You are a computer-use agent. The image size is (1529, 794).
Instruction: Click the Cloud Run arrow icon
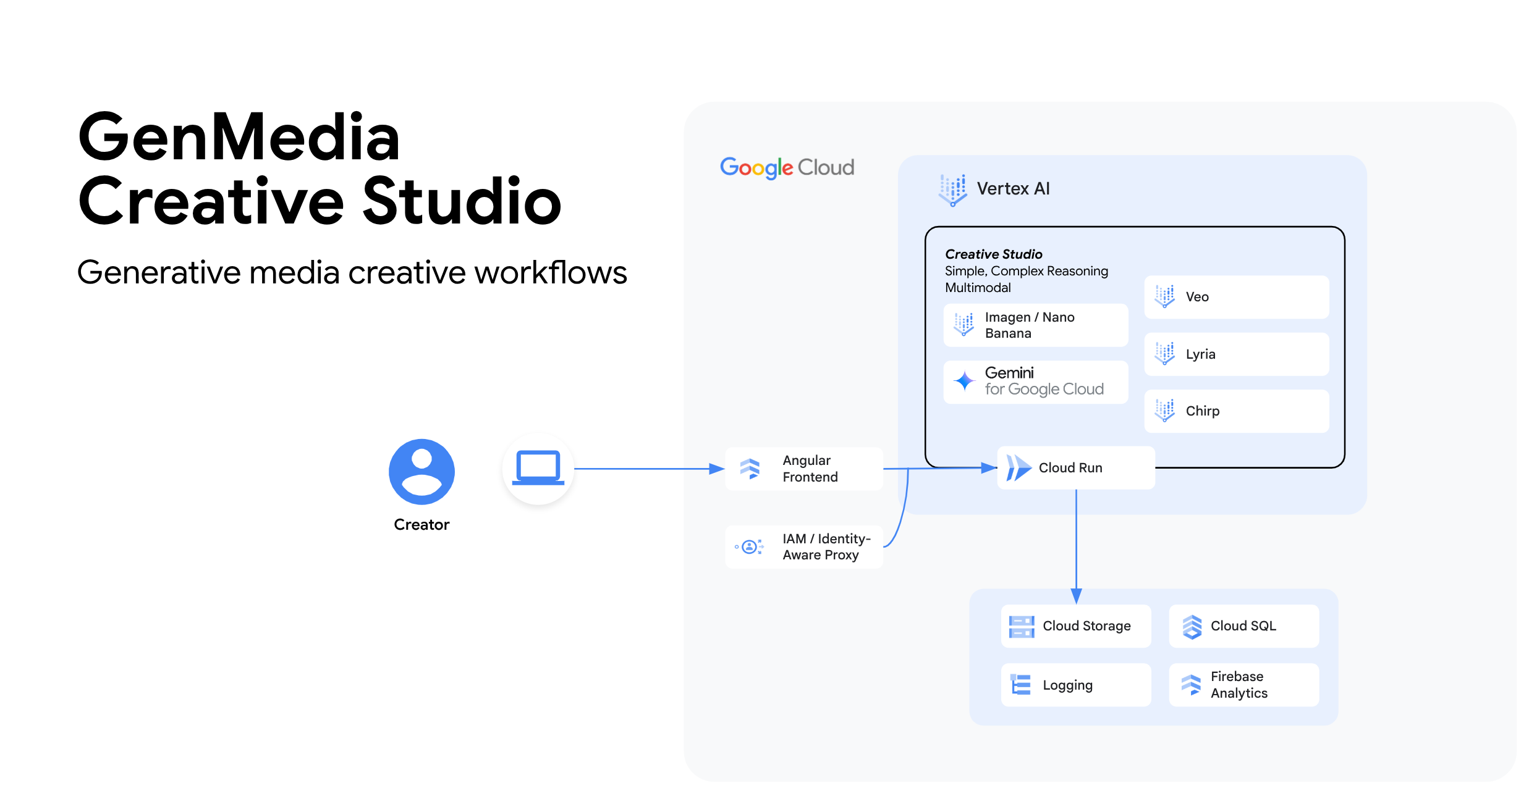point(1018,468)
